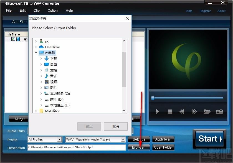Click the tree scroll up arrow
This screenshot has width=233, height=163.
(x=124, y=41)
